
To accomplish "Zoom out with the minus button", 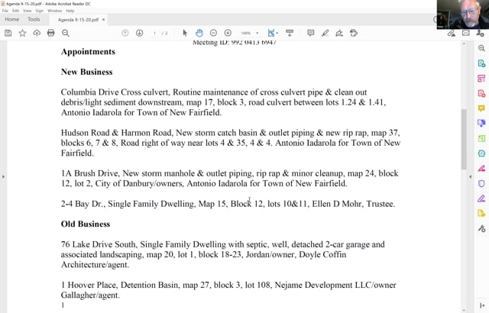I will pos(213,33).
